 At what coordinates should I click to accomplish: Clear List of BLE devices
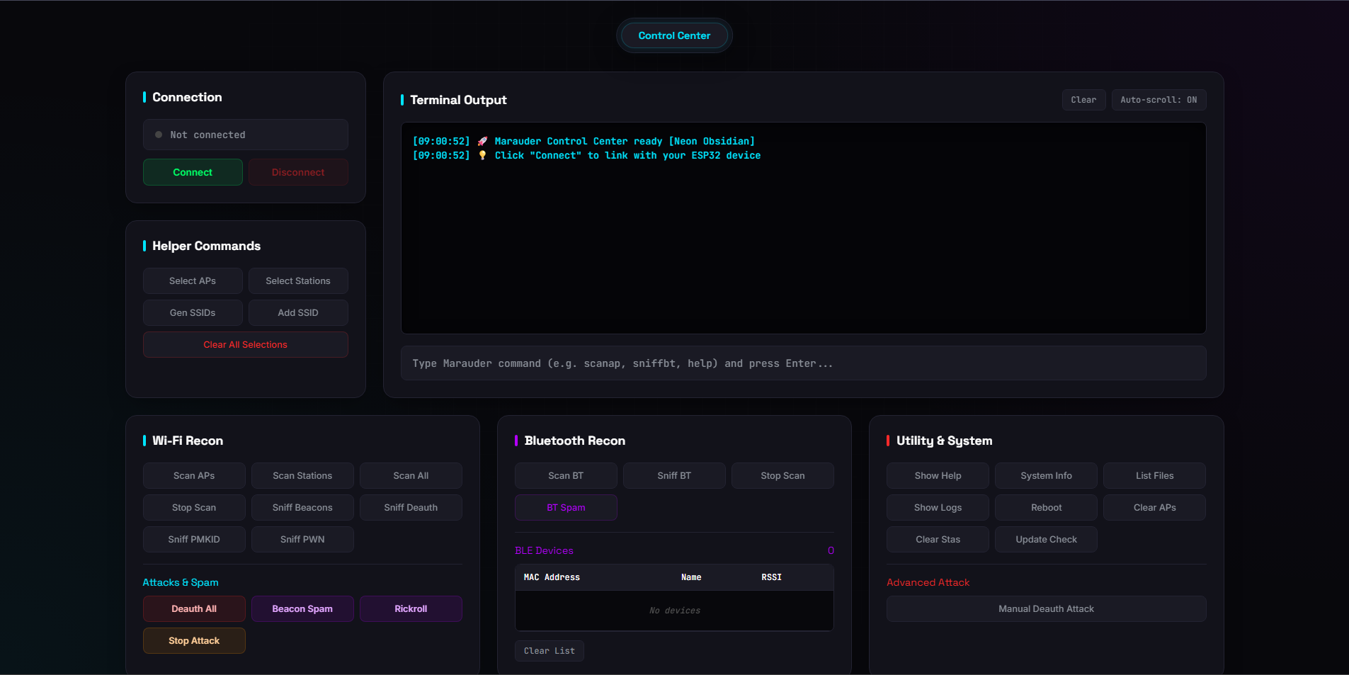point(550,651)
